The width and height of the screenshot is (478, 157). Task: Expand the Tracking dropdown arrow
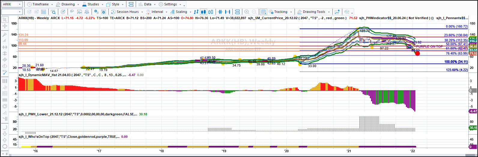tap(291, 12)
